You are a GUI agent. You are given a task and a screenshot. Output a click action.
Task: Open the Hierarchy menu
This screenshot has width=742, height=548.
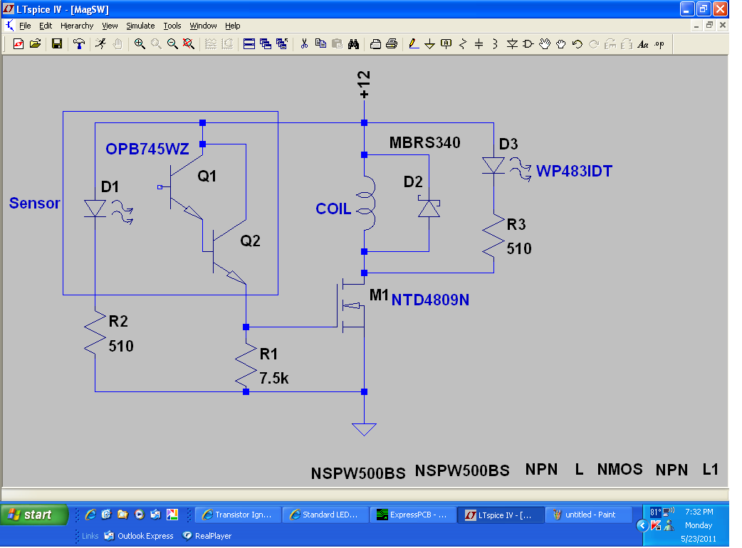[77, 26]
